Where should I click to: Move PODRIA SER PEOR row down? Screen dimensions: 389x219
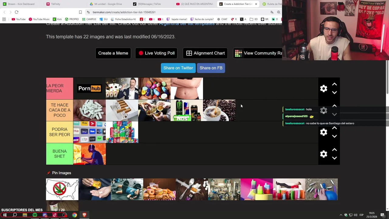click(334, 136)
